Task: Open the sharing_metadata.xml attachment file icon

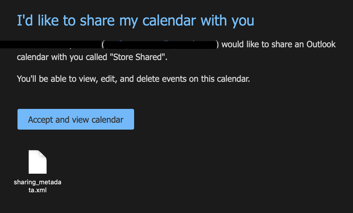Action: [x=38, y=162]
